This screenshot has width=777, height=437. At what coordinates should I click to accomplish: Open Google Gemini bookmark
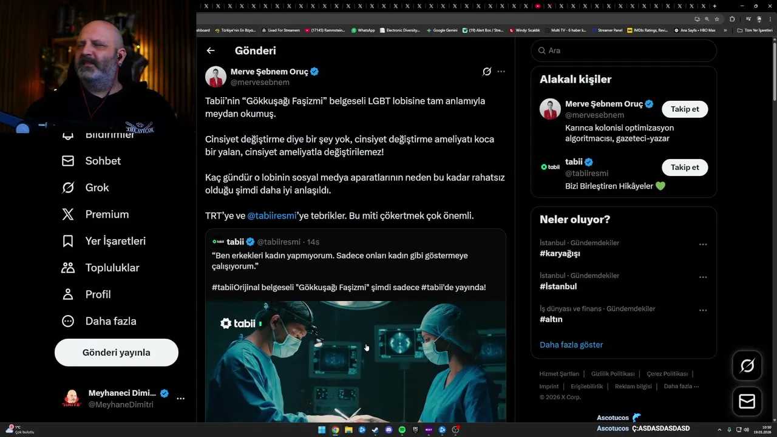click(x=442, y=30)
